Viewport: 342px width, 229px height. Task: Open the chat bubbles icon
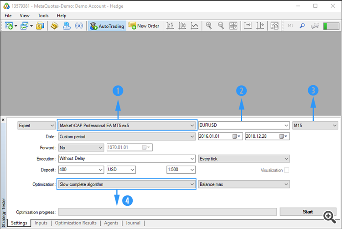[315, 26]
